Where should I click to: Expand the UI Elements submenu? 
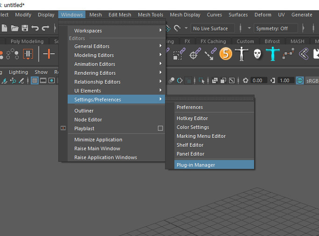point(116,91)
